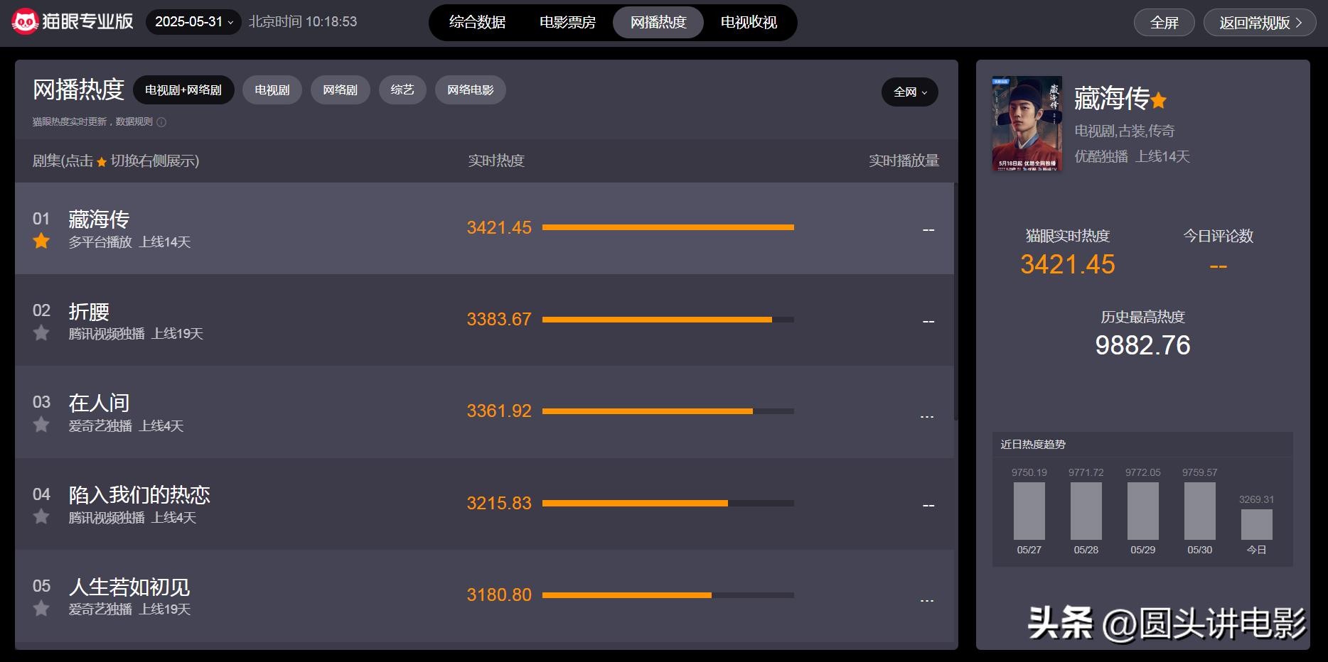This screenshot has height=662, width=1328.
Task: Open the 电视收视 tab
Action: pyautogui.click(x=749, y=23)
